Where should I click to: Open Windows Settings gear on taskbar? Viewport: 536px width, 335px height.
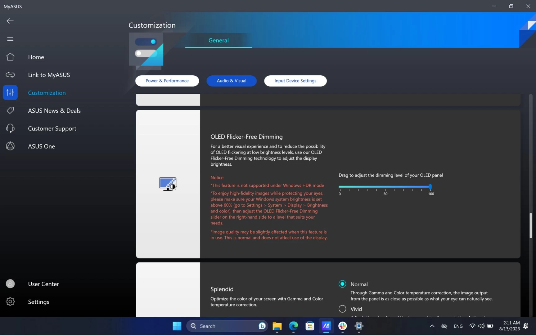pos(359,326)
